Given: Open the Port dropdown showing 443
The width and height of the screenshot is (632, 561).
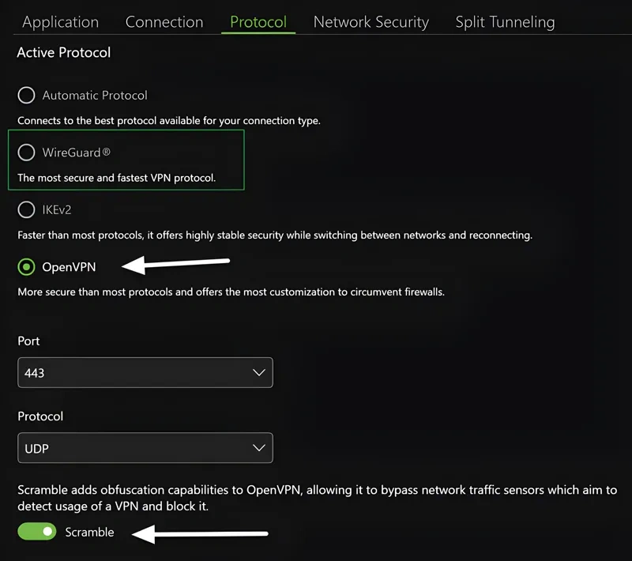Looking at the screenshot, I should click(x=145, y=372).
